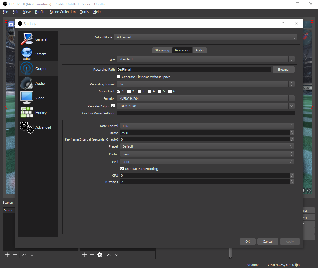Enable Audio Track 6
Image resolution: width=318 pixels, height=268 pixels.
(170, 91)
